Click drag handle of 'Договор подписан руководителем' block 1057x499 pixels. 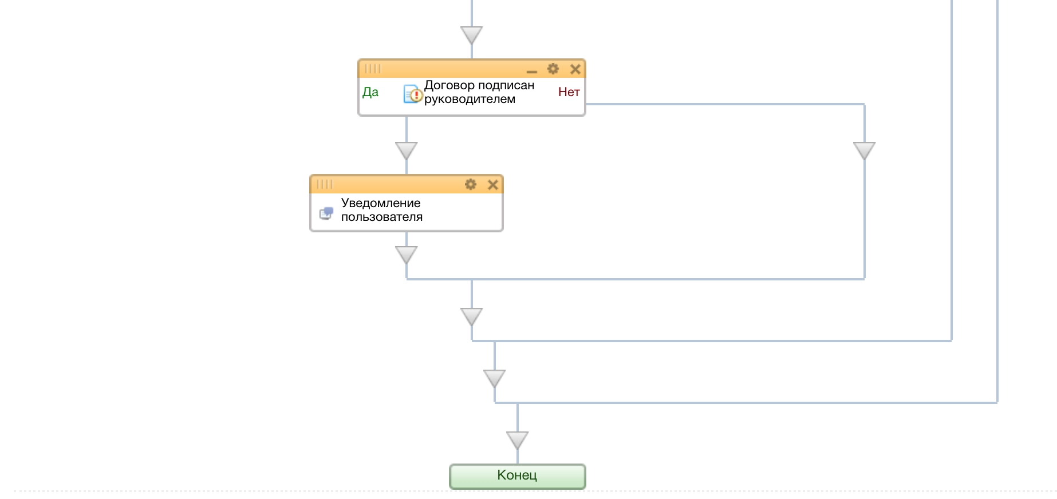373,69
